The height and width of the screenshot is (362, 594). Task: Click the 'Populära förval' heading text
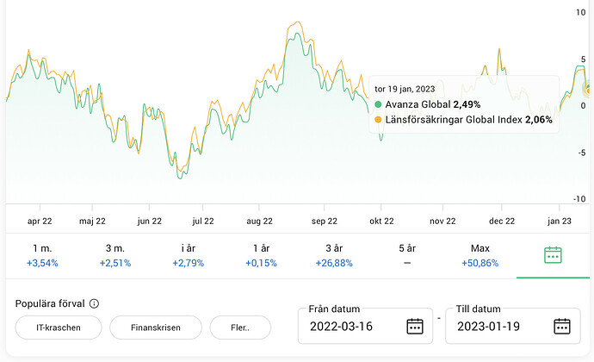[50, 303]
